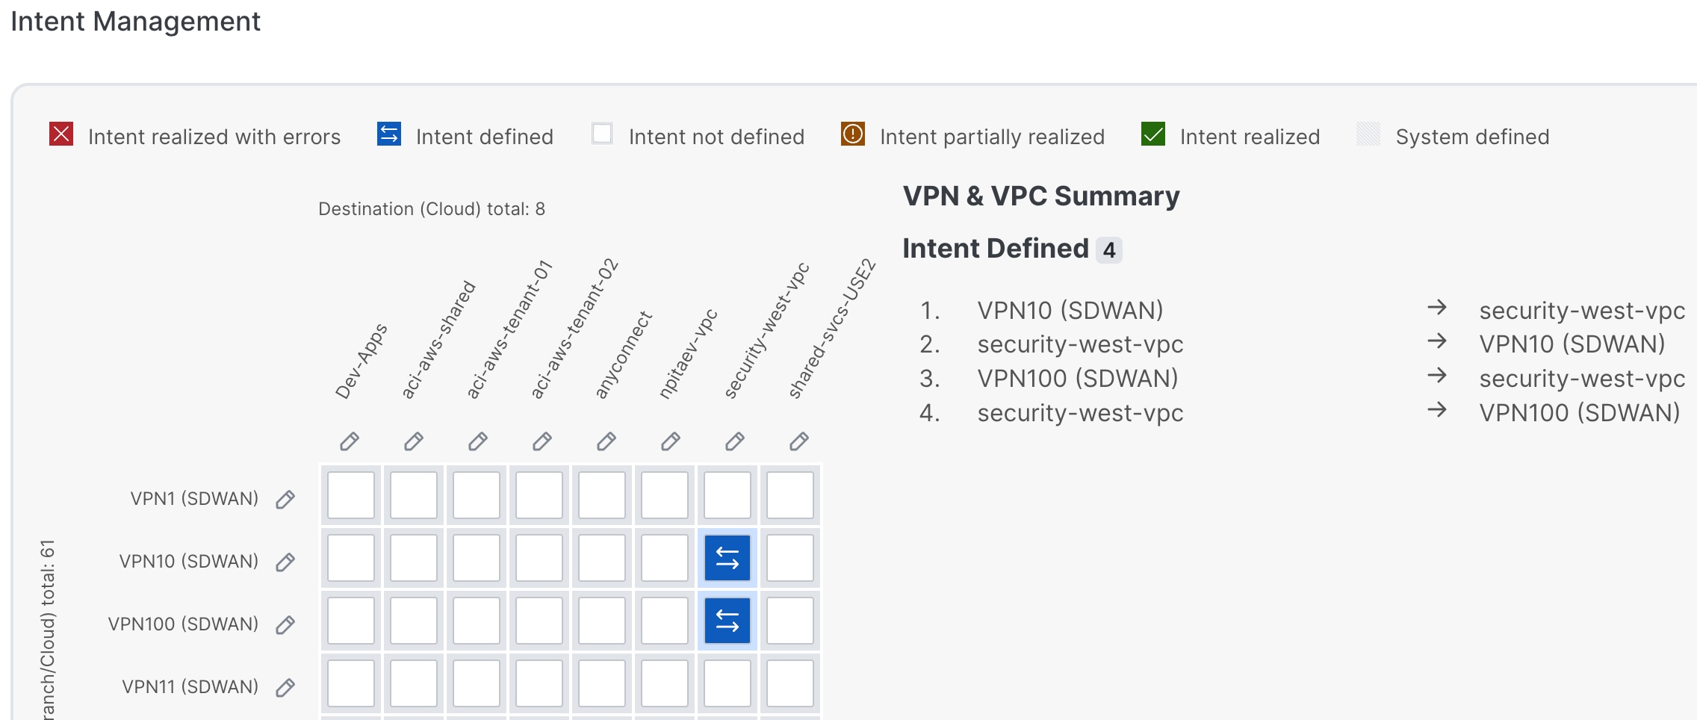Edit the VPN10 (SDWAN) row
The width and height of the screenshot is (1697, 720).
point(285,562)
